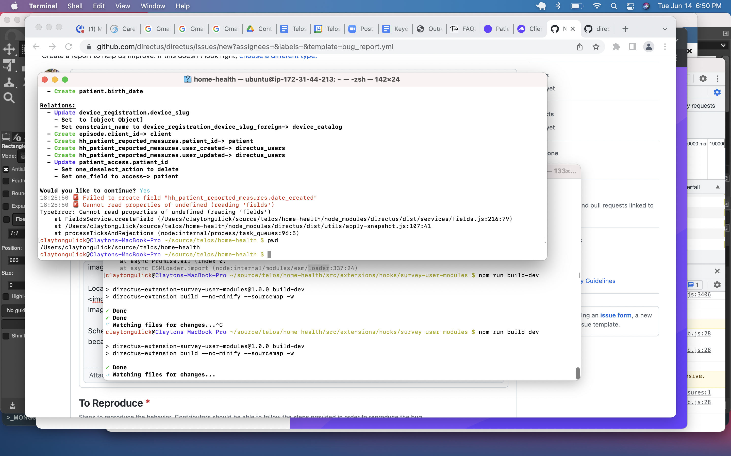Open Shell menu
The image size is (731, 456).
[x=75, y=6]
